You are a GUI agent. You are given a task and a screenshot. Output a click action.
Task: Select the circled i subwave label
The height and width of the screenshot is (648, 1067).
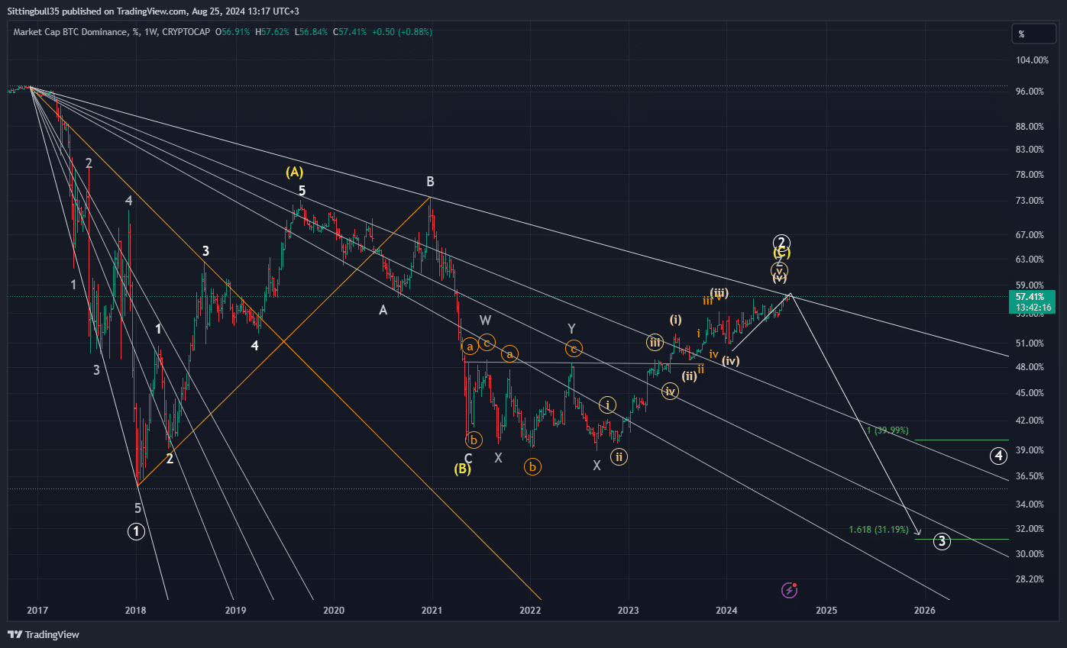click(607, 405)
